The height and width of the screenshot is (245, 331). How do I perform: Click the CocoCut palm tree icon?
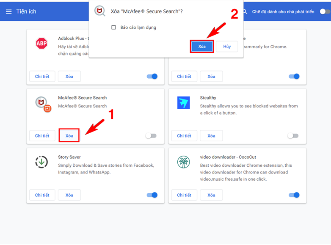tap(183, 162)
